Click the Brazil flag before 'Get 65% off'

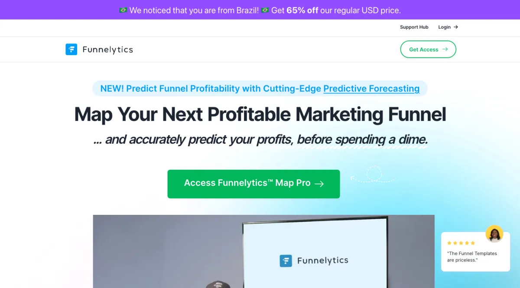[265, 10]
